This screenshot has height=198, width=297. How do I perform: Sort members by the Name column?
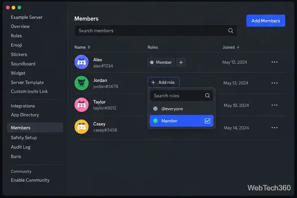coord(82,47)
